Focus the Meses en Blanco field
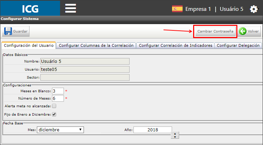The height and width of the screenshot is (145, 263). (x=58, y=91)
